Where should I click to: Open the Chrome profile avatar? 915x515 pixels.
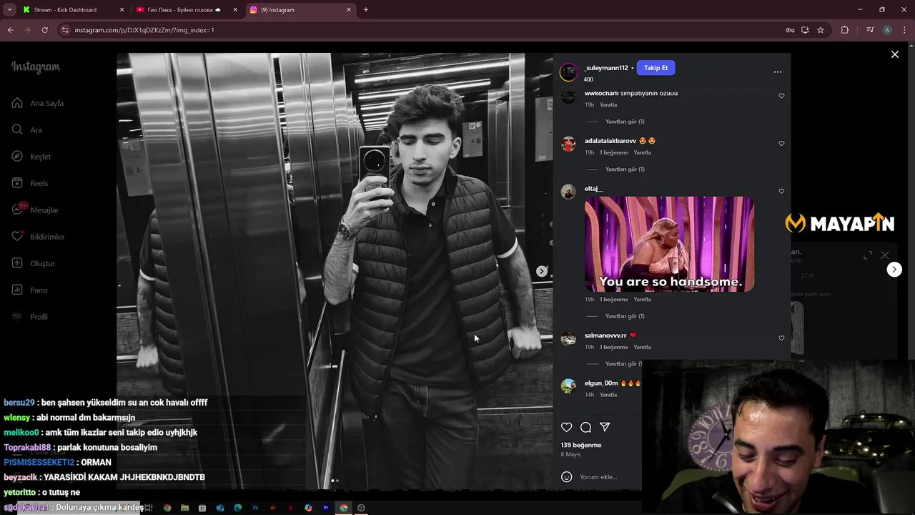coord(887,30)
